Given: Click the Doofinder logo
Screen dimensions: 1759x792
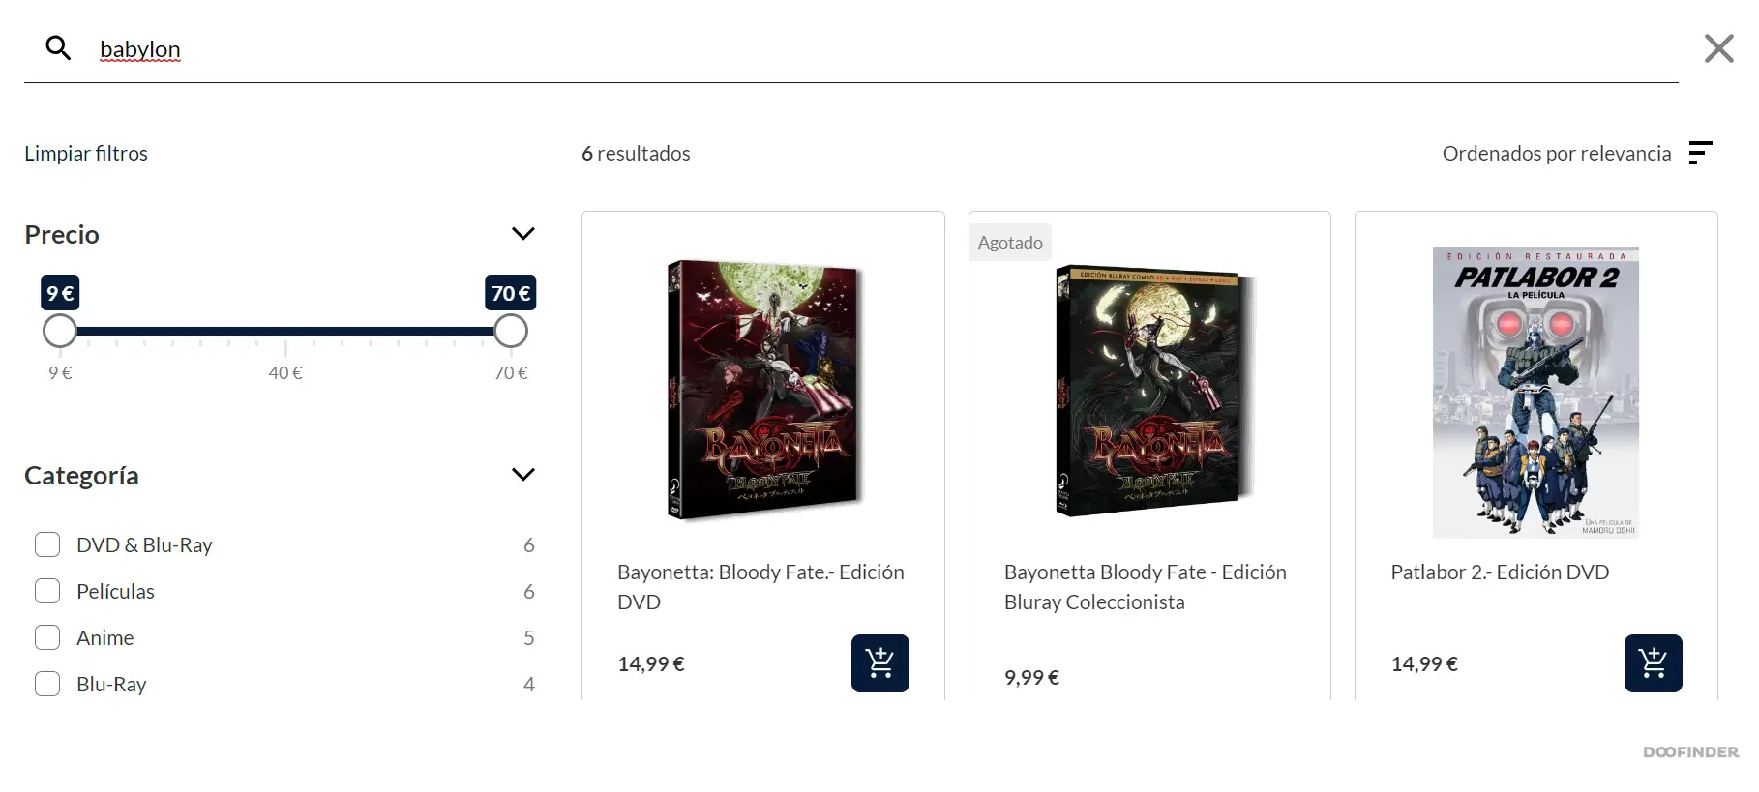Looking at the screenshot, I should coord(1690,751).
